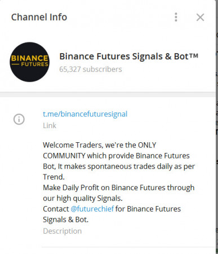Click the 'Welcome Traders' description line
The height and width of the screenshot is (254, 218).
click(100, 145)
